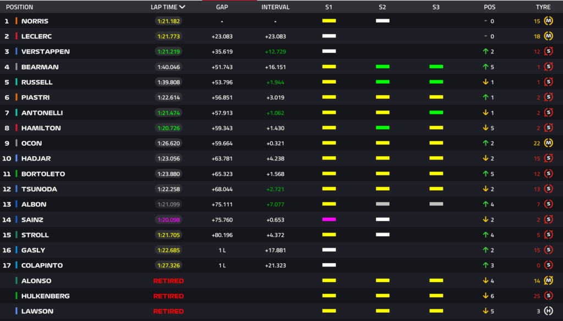Click the TYRE column header
Image resolution: width=563 pixels, height=321 pixels.
543,7
